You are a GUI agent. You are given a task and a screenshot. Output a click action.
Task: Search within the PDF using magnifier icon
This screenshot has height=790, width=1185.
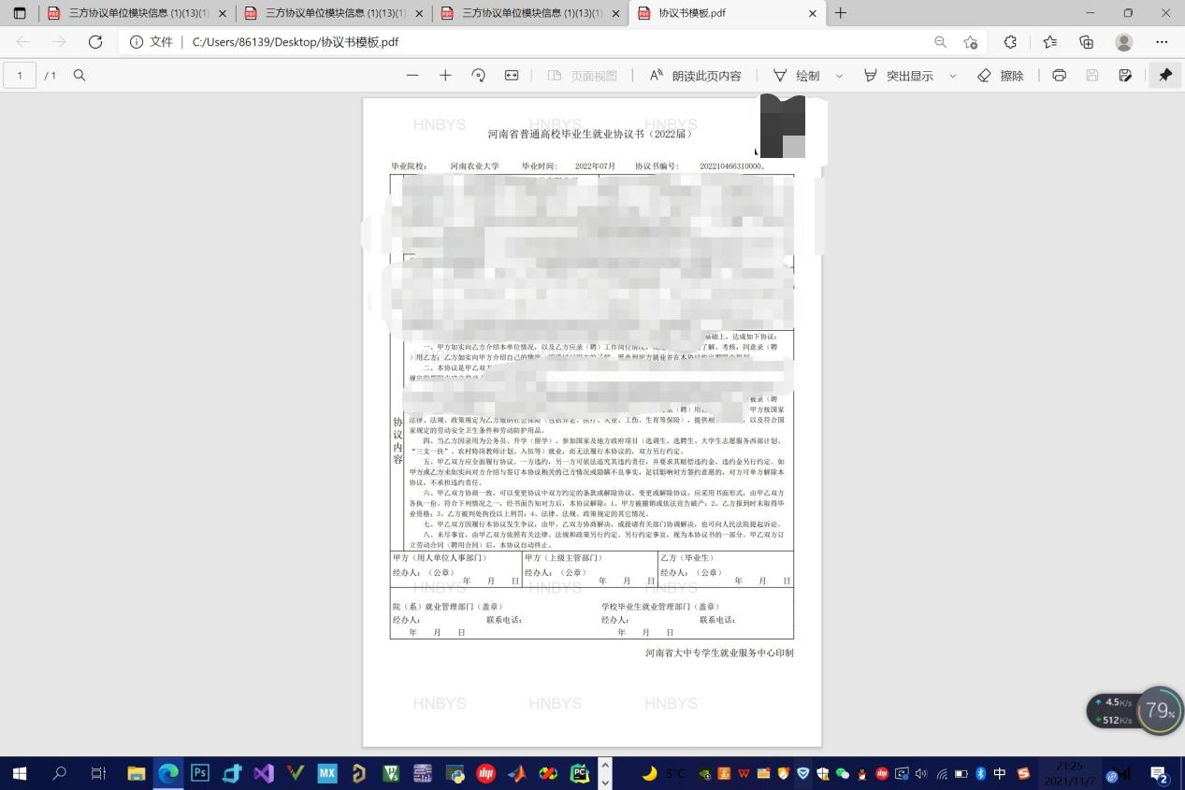[79, 76]
